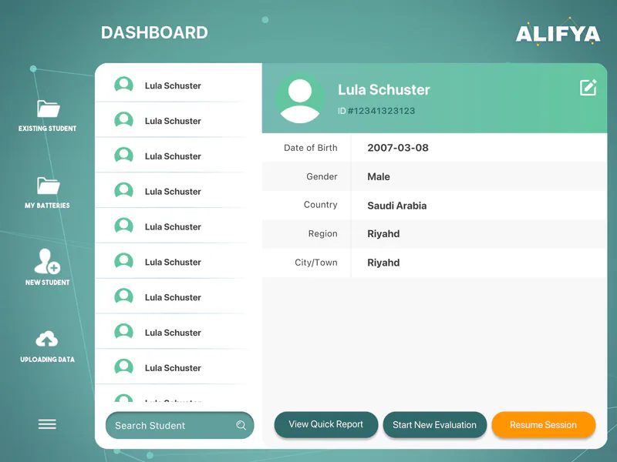The height and width of the screenshot is (462, 617).
Task: Click the Gender field label
Action: (322, 177)
